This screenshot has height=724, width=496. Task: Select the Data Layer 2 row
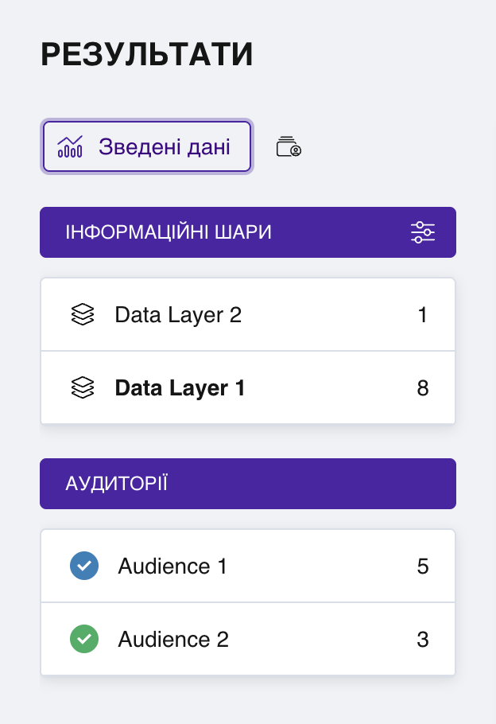pyautogui.click(x=248, y=314)
